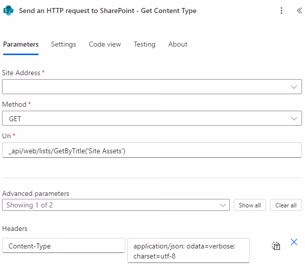
Task: Click the Method label
Action: coord(15,104)
